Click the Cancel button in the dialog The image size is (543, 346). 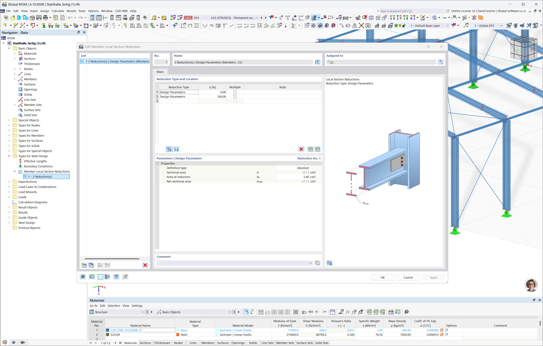[408, 277]
